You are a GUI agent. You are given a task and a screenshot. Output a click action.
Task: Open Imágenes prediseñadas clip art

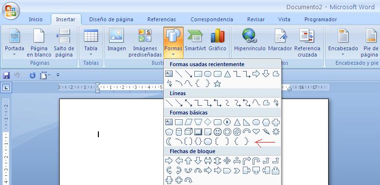[x=145, y=43]
